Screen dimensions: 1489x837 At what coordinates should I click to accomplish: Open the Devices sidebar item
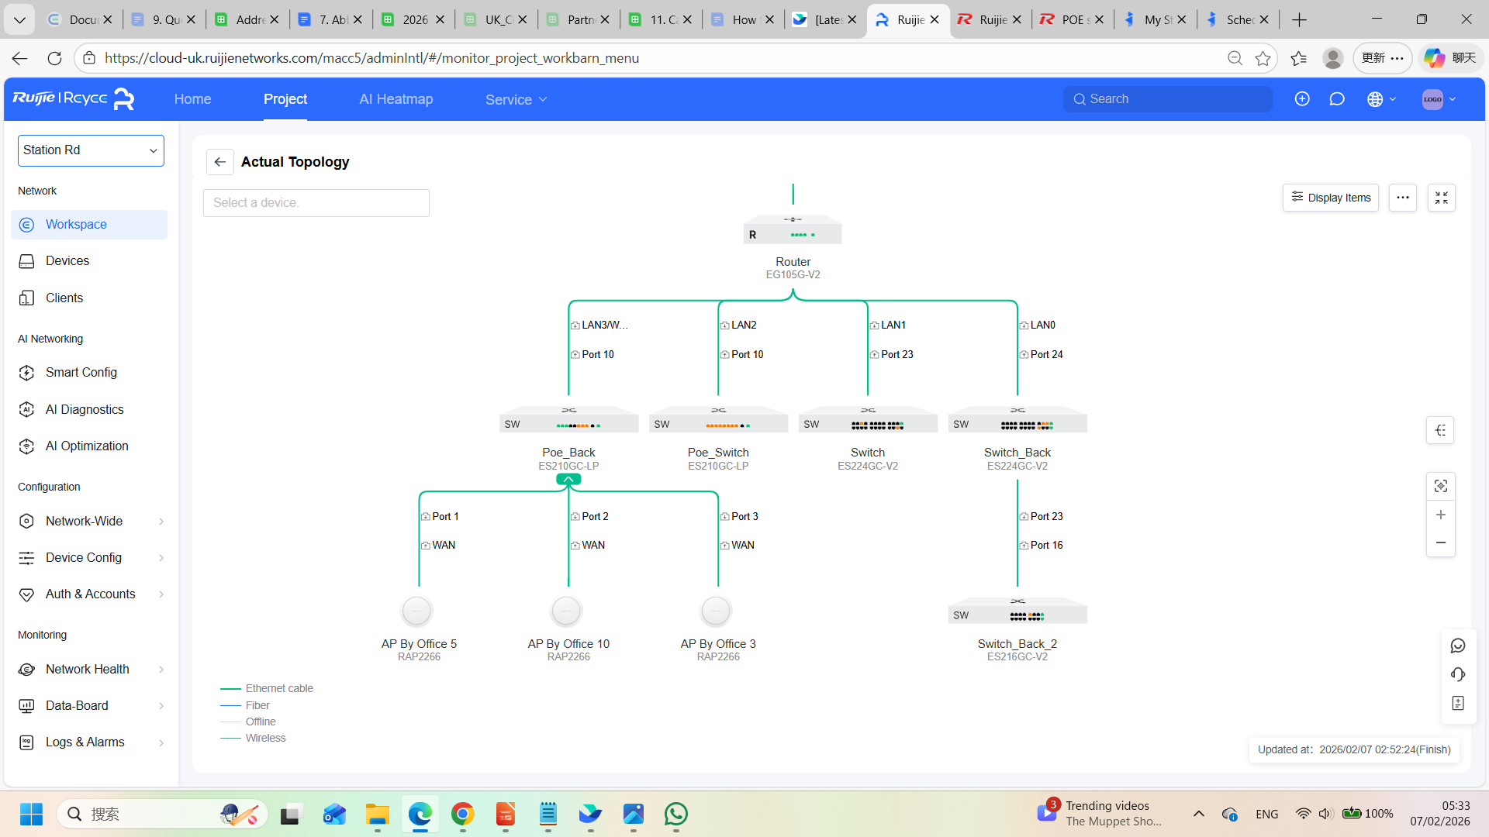coord(67,261)
